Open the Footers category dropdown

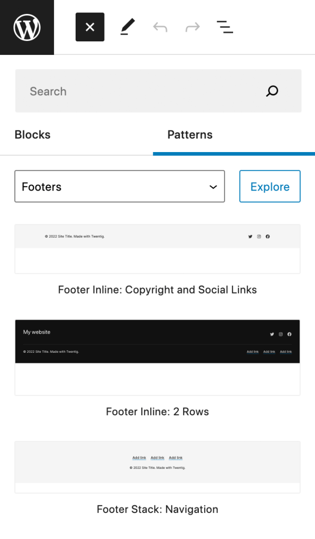click(x=119, y=186)
